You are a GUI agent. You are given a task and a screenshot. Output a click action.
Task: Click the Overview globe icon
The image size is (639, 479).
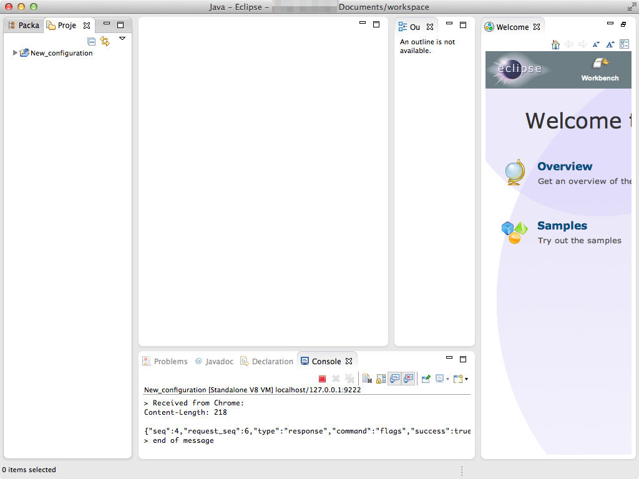pyautogui.click(x=515, y=172)
